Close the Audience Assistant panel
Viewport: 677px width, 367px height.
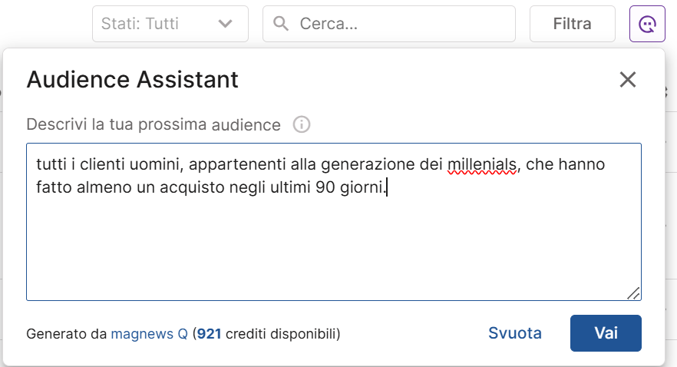click(x=627, y=79)
